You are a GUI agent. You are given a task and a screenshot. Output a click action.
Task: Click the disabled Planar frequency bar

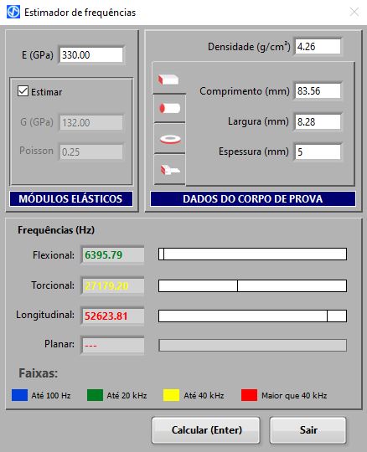point(252,345)
